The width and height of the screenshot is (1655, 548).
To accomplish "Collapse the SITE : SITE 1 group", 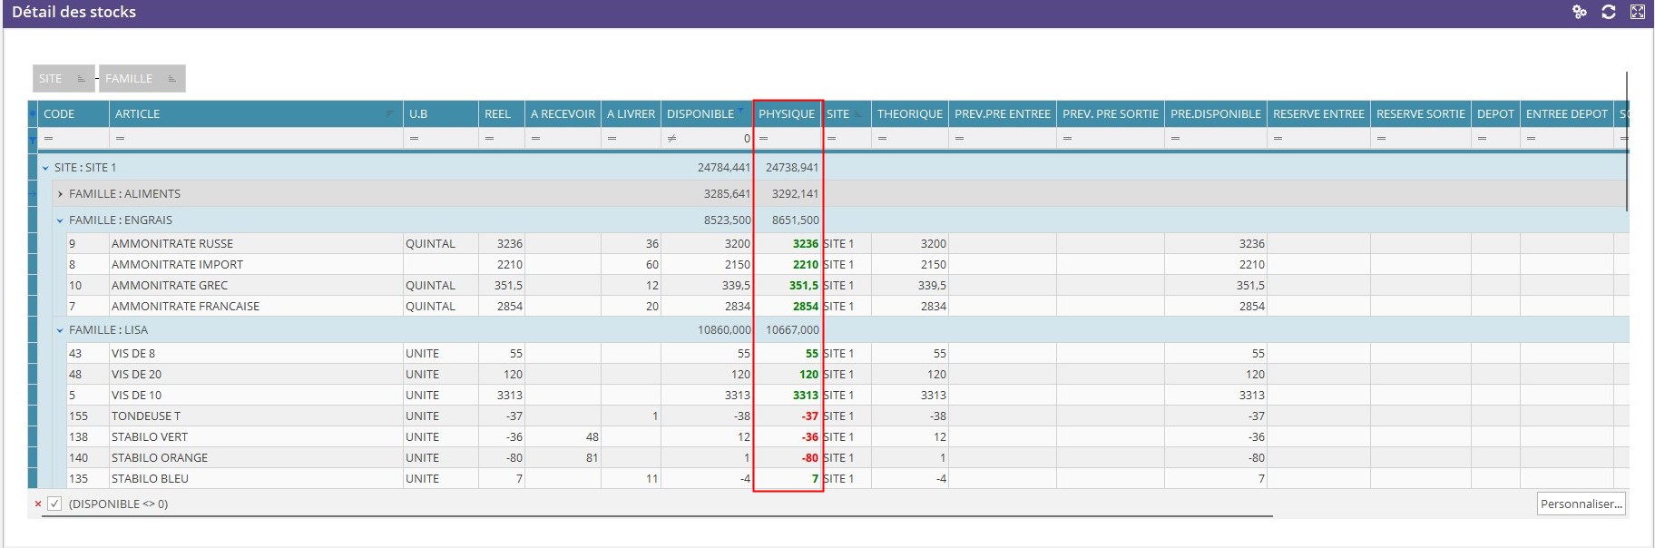I will (x=45, y=168).
